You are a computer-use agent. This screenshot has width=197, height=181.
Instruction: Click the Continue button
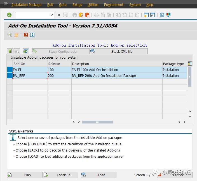pos(60,175)
